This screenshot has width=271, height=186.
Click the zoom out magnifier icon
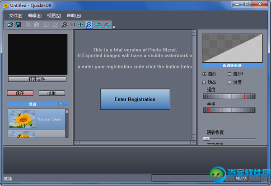coord(89,25)
